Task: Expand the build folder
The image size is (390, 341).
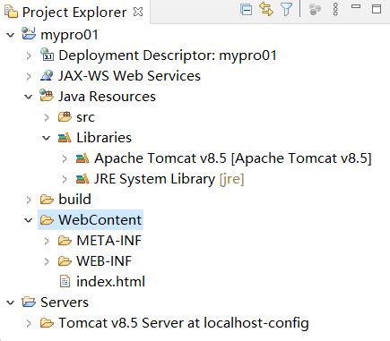Action: tap(29, 200)
